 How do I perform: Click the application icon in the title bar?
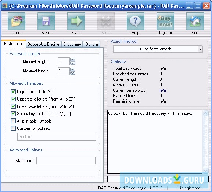click(x=5, y=6)
